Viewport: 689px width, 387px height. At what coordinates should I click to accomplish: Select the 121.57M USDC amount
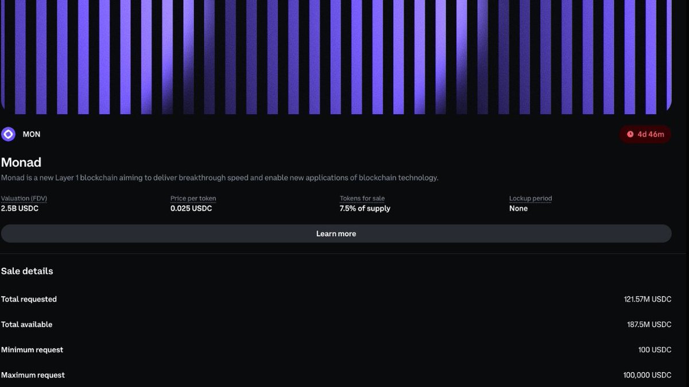(x=648, y=299)
